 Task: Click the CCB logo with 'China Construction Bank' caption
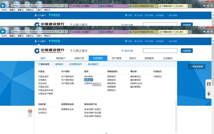(49, 51)
